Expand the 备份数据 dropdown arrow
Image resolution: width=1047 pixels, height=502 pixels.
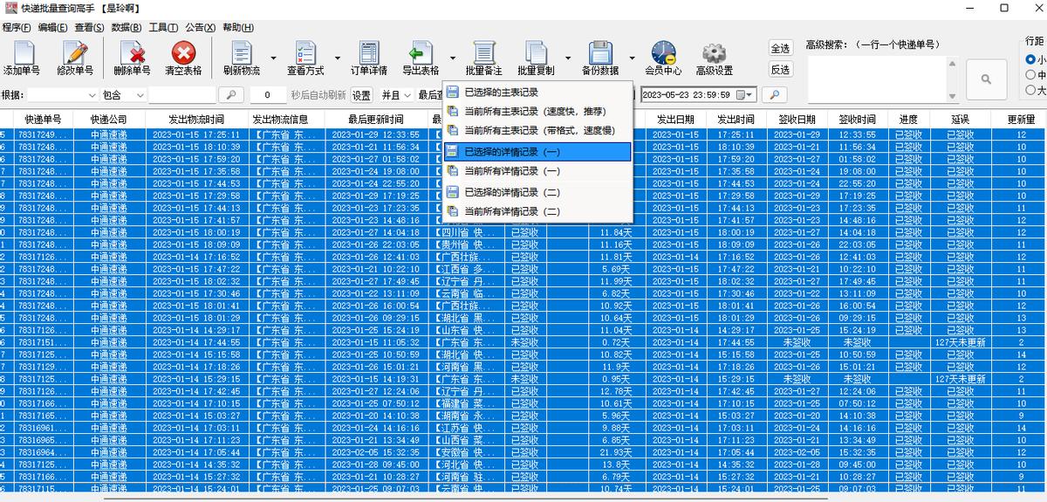click(631, 59)
